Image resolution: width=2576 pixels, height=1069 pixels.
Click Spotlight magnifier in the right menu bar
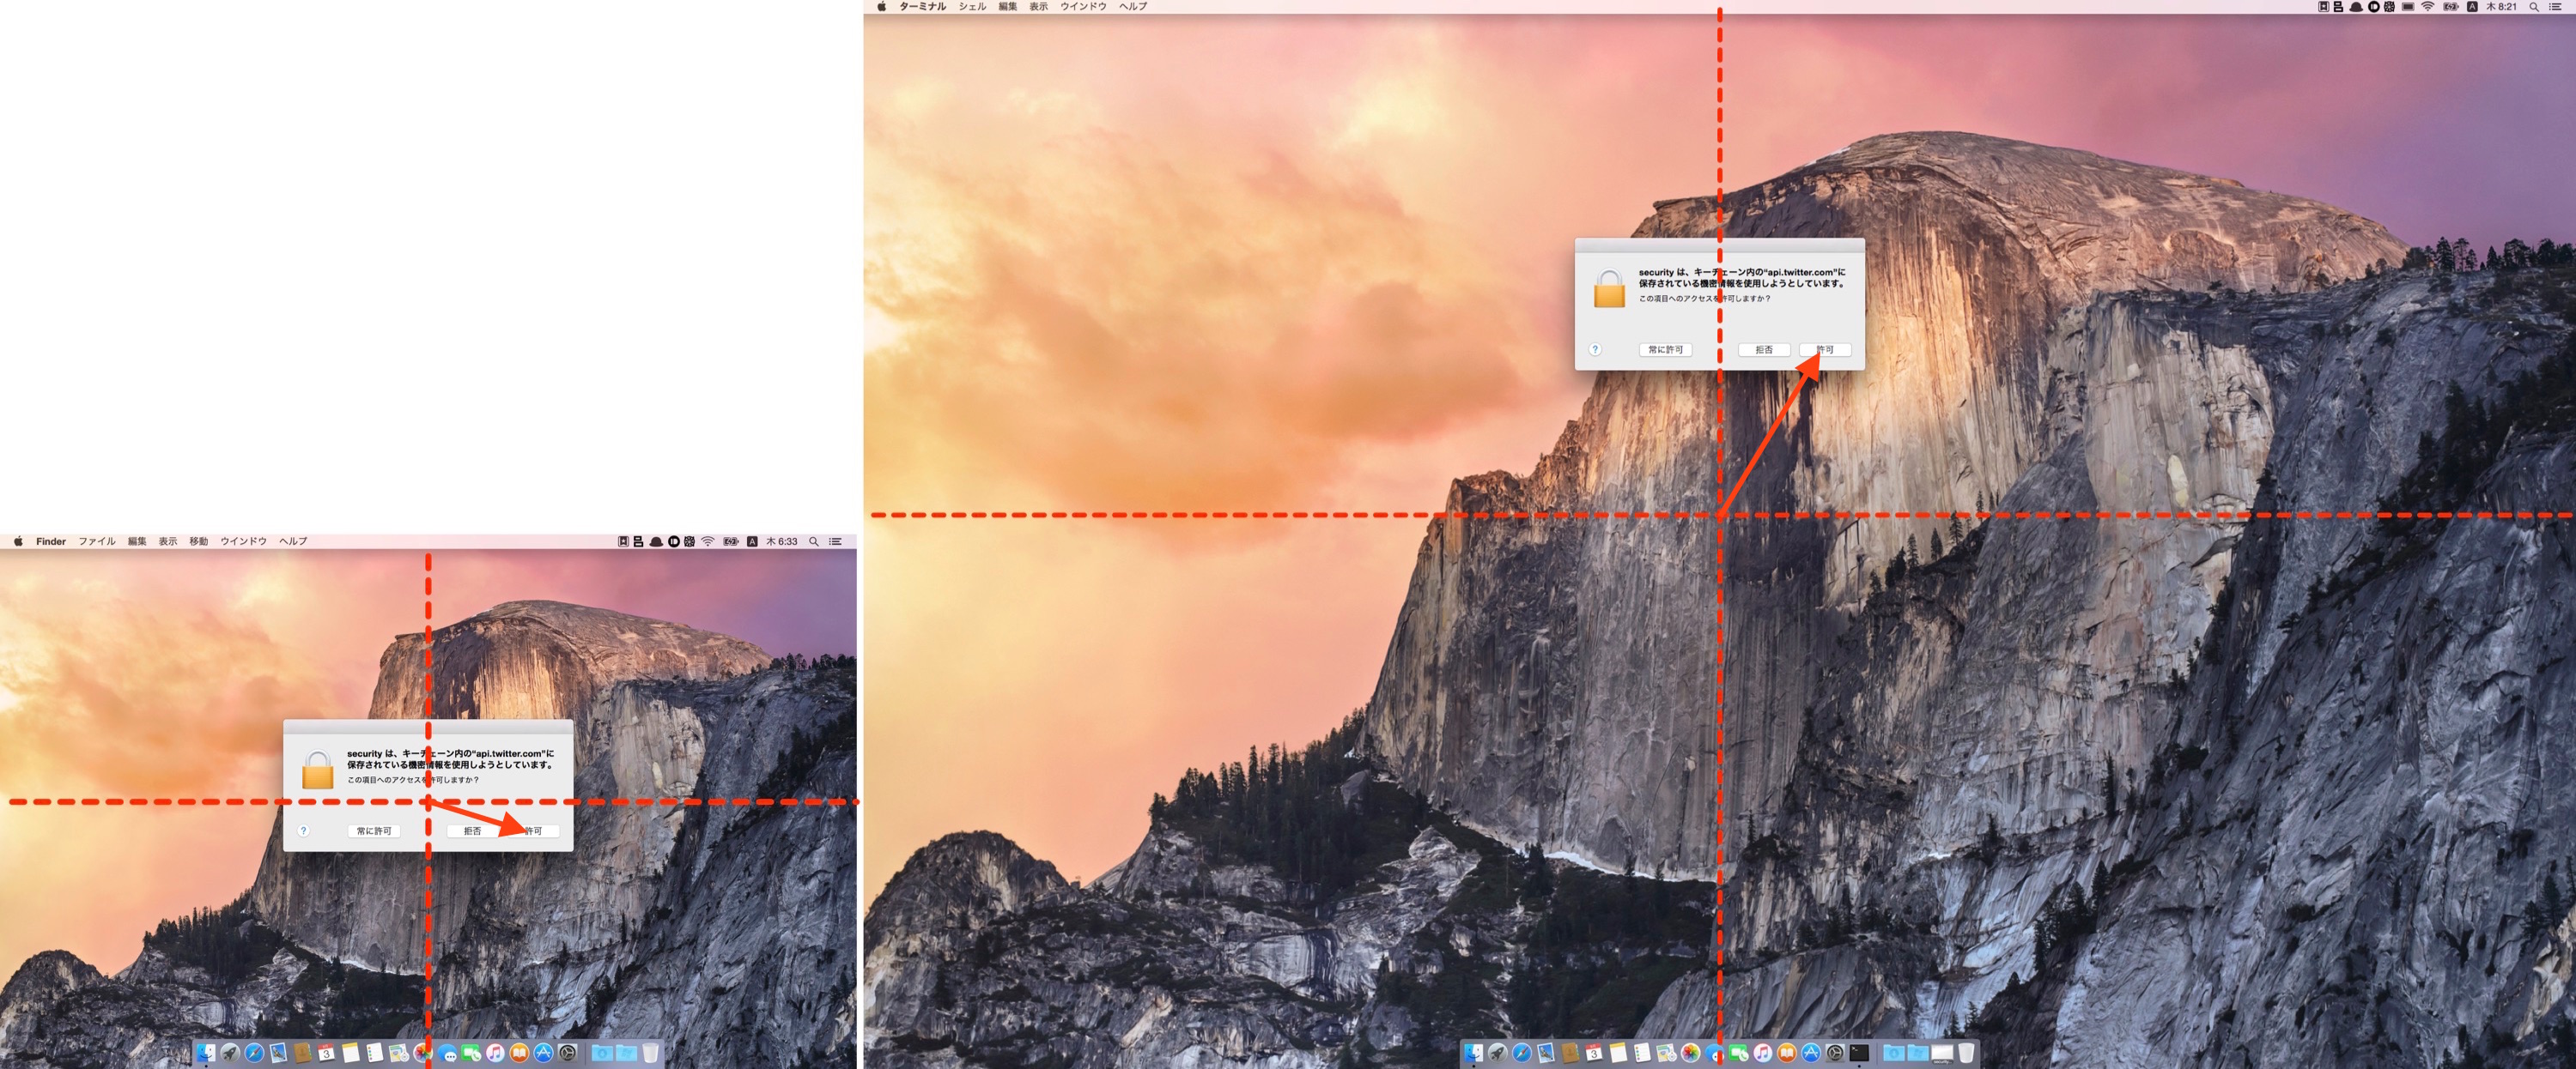pyautogui.click(x=2533, y=7)
